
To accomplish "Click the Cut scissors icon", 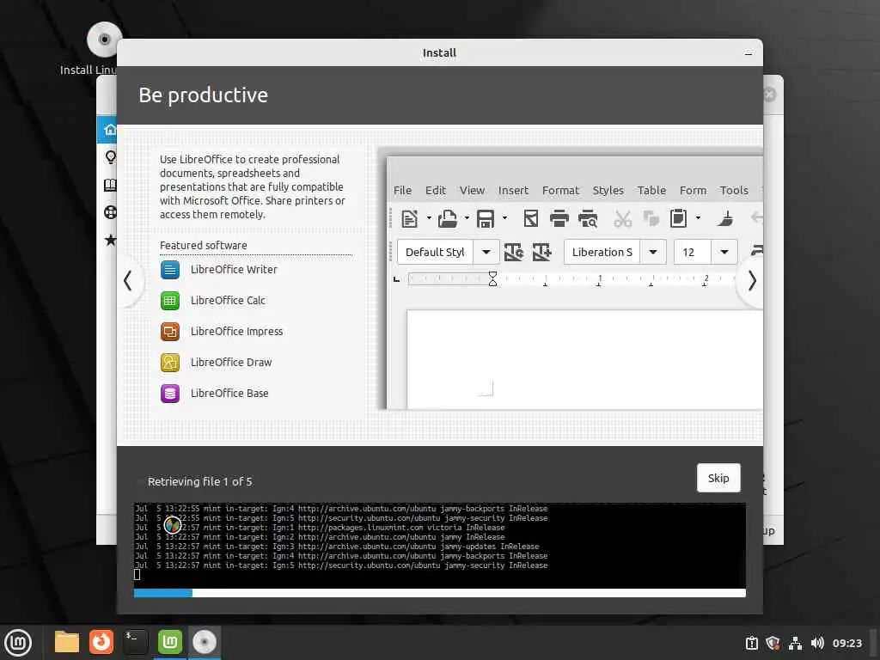I will pos(622,218).
